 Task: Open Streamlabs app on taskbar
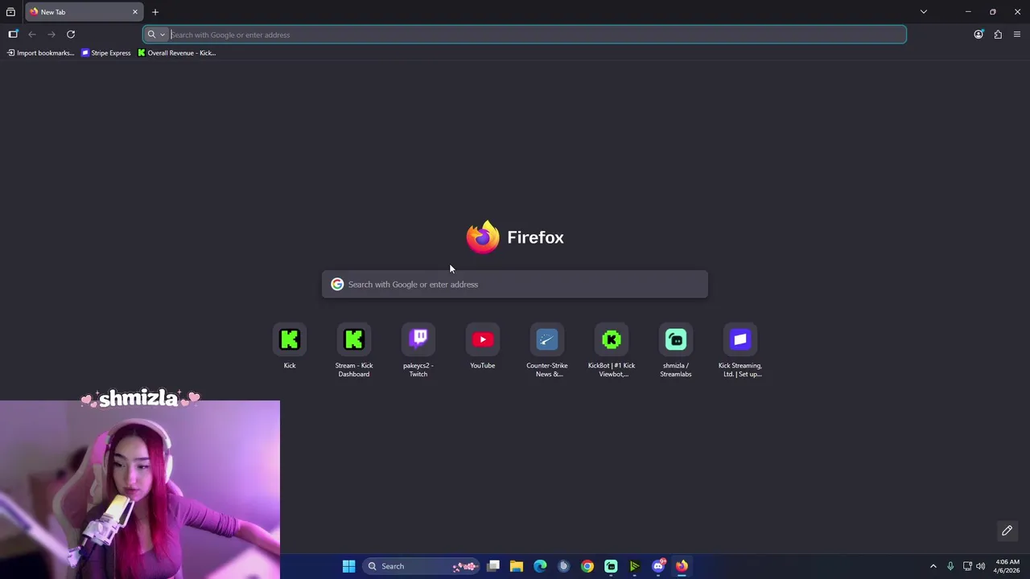[611, 566]
